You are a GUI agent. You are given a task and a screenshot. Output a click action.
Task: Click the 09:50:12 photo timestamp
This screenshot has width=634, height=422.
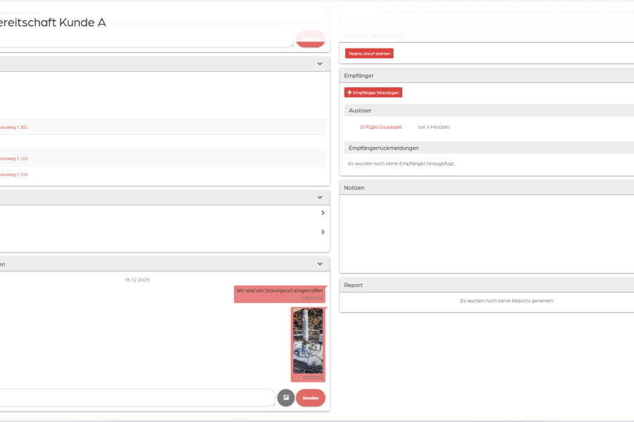313,378
